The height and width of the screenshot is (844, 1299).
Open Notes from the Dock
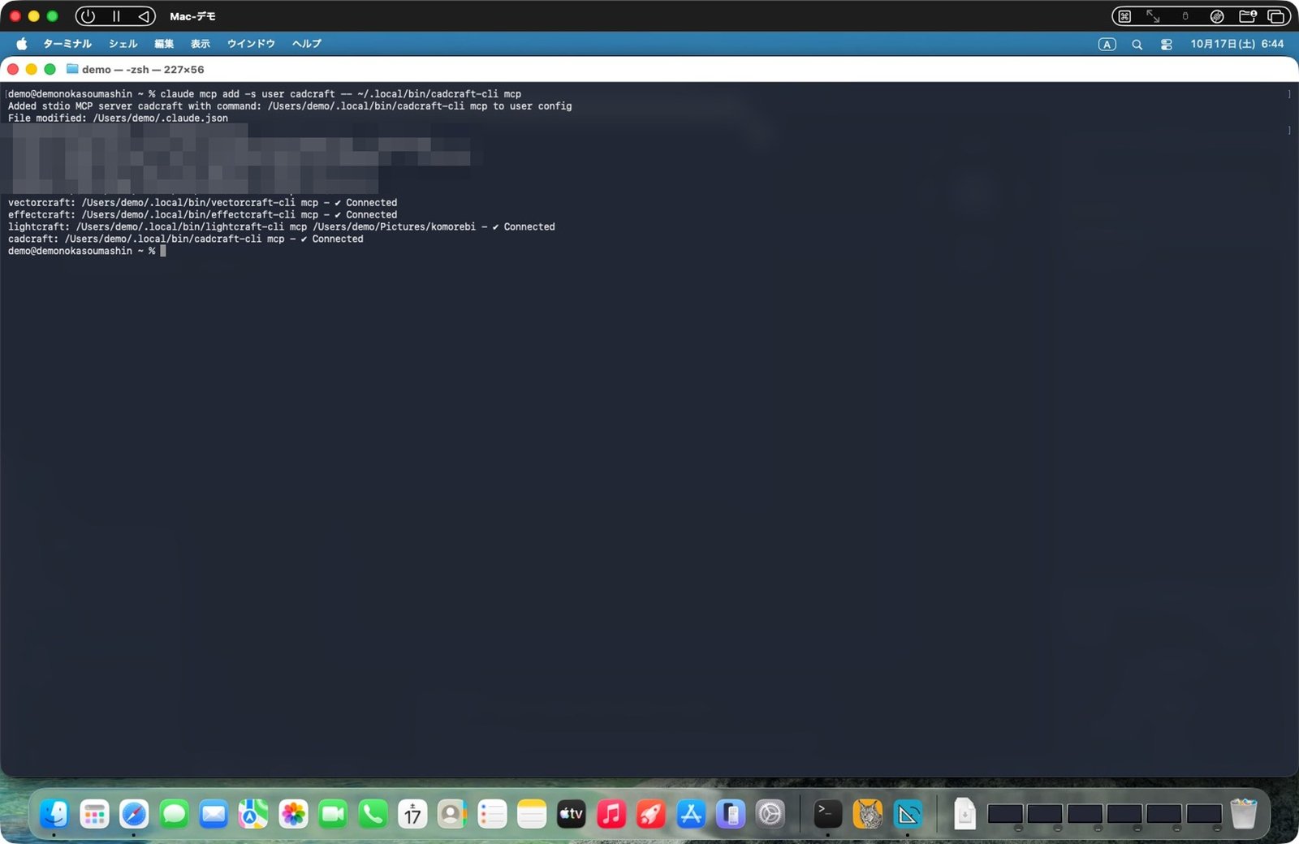pos(532,814)
